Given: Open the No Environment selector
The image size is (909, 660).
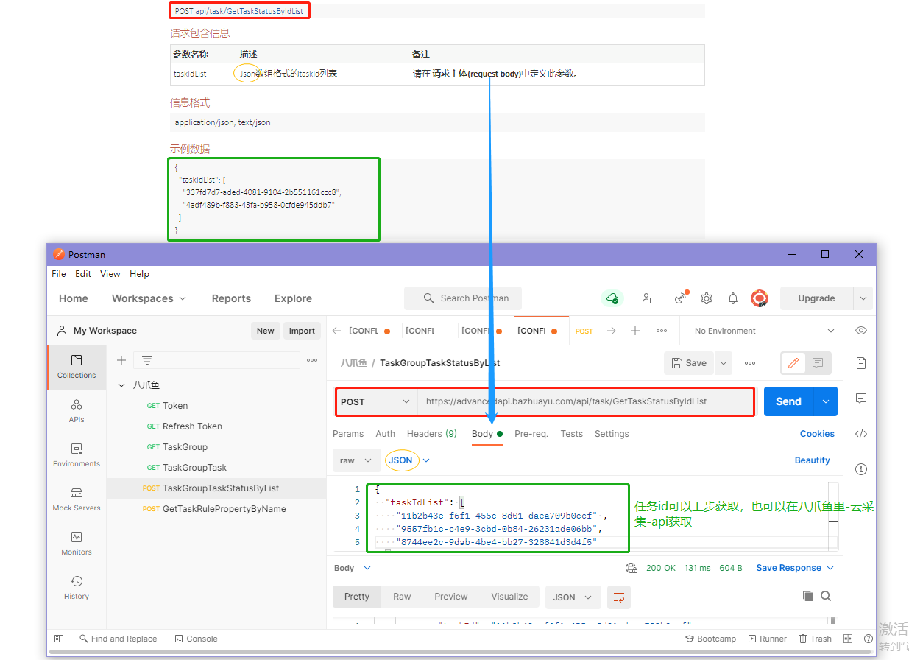Looking at the screenshot, I should (x=764, y=331).
